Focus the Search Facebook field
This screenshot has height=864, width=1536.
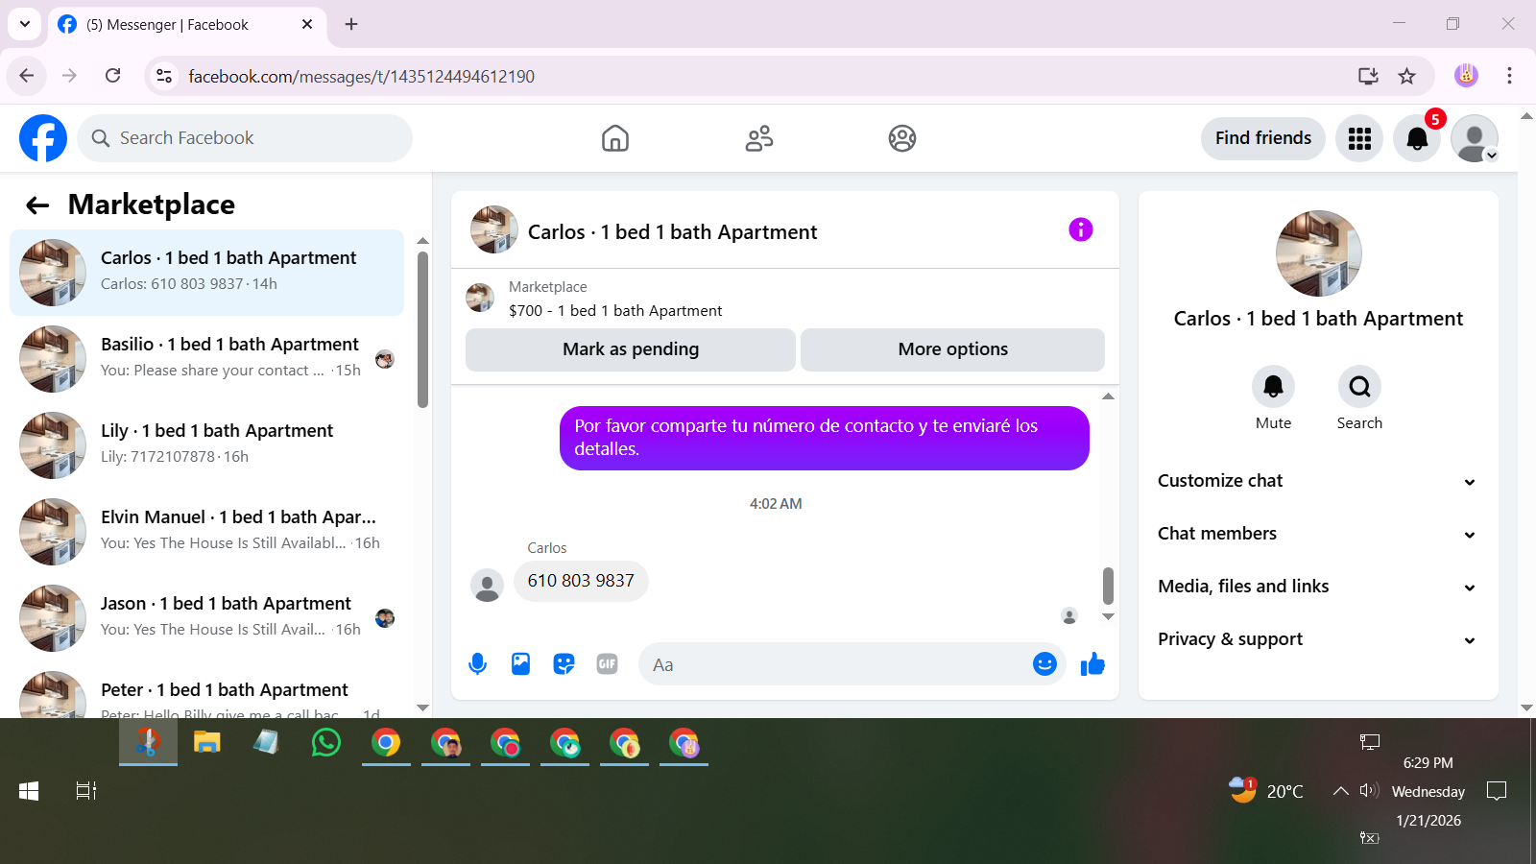(x=245, y=138)
